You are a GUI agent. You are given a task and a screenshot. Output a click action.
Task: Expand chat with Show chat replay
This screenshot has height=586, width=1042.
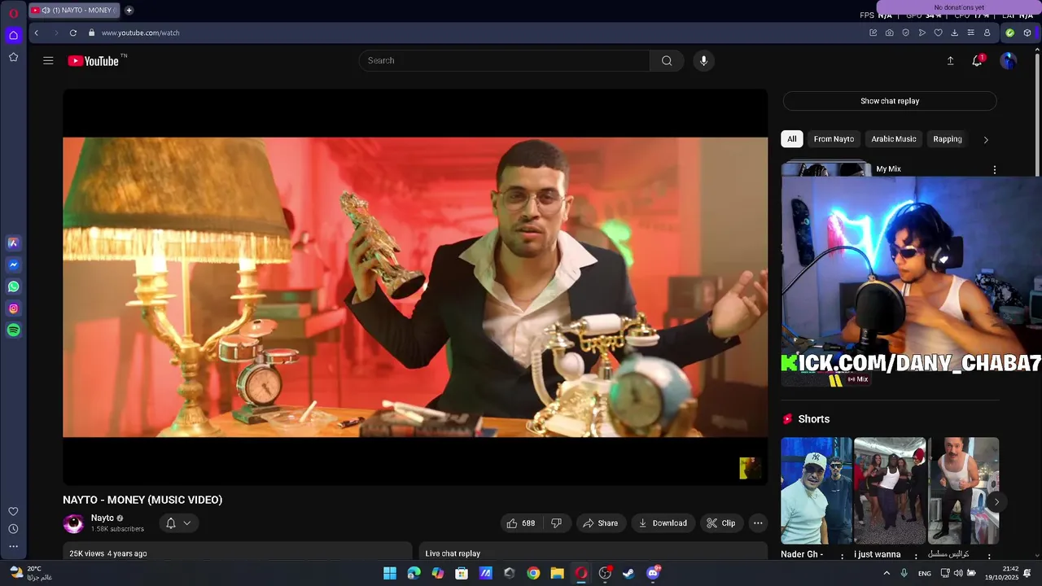(x=890, y=101)
